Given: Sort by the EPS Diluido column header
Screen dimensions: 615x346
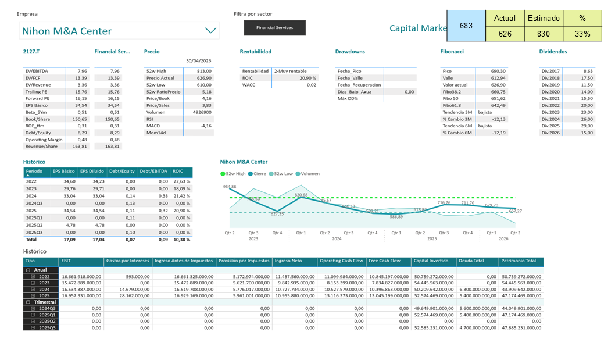Looking at the screenshot, I should 92,172.
